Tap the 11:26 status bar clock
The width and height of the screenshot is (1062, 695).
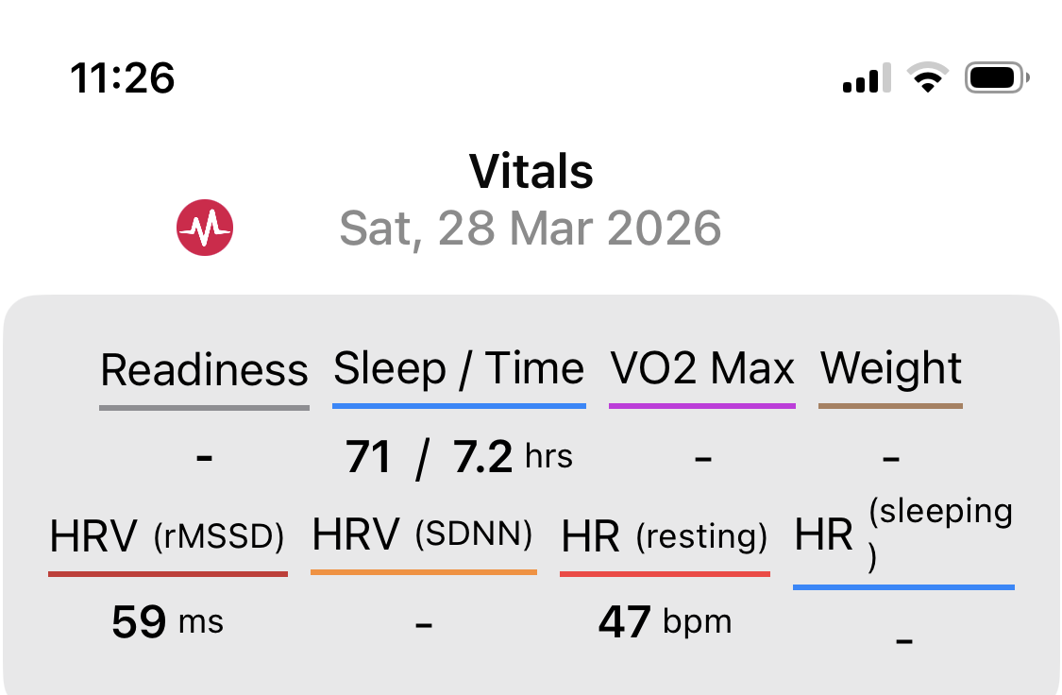click(123, 77)
